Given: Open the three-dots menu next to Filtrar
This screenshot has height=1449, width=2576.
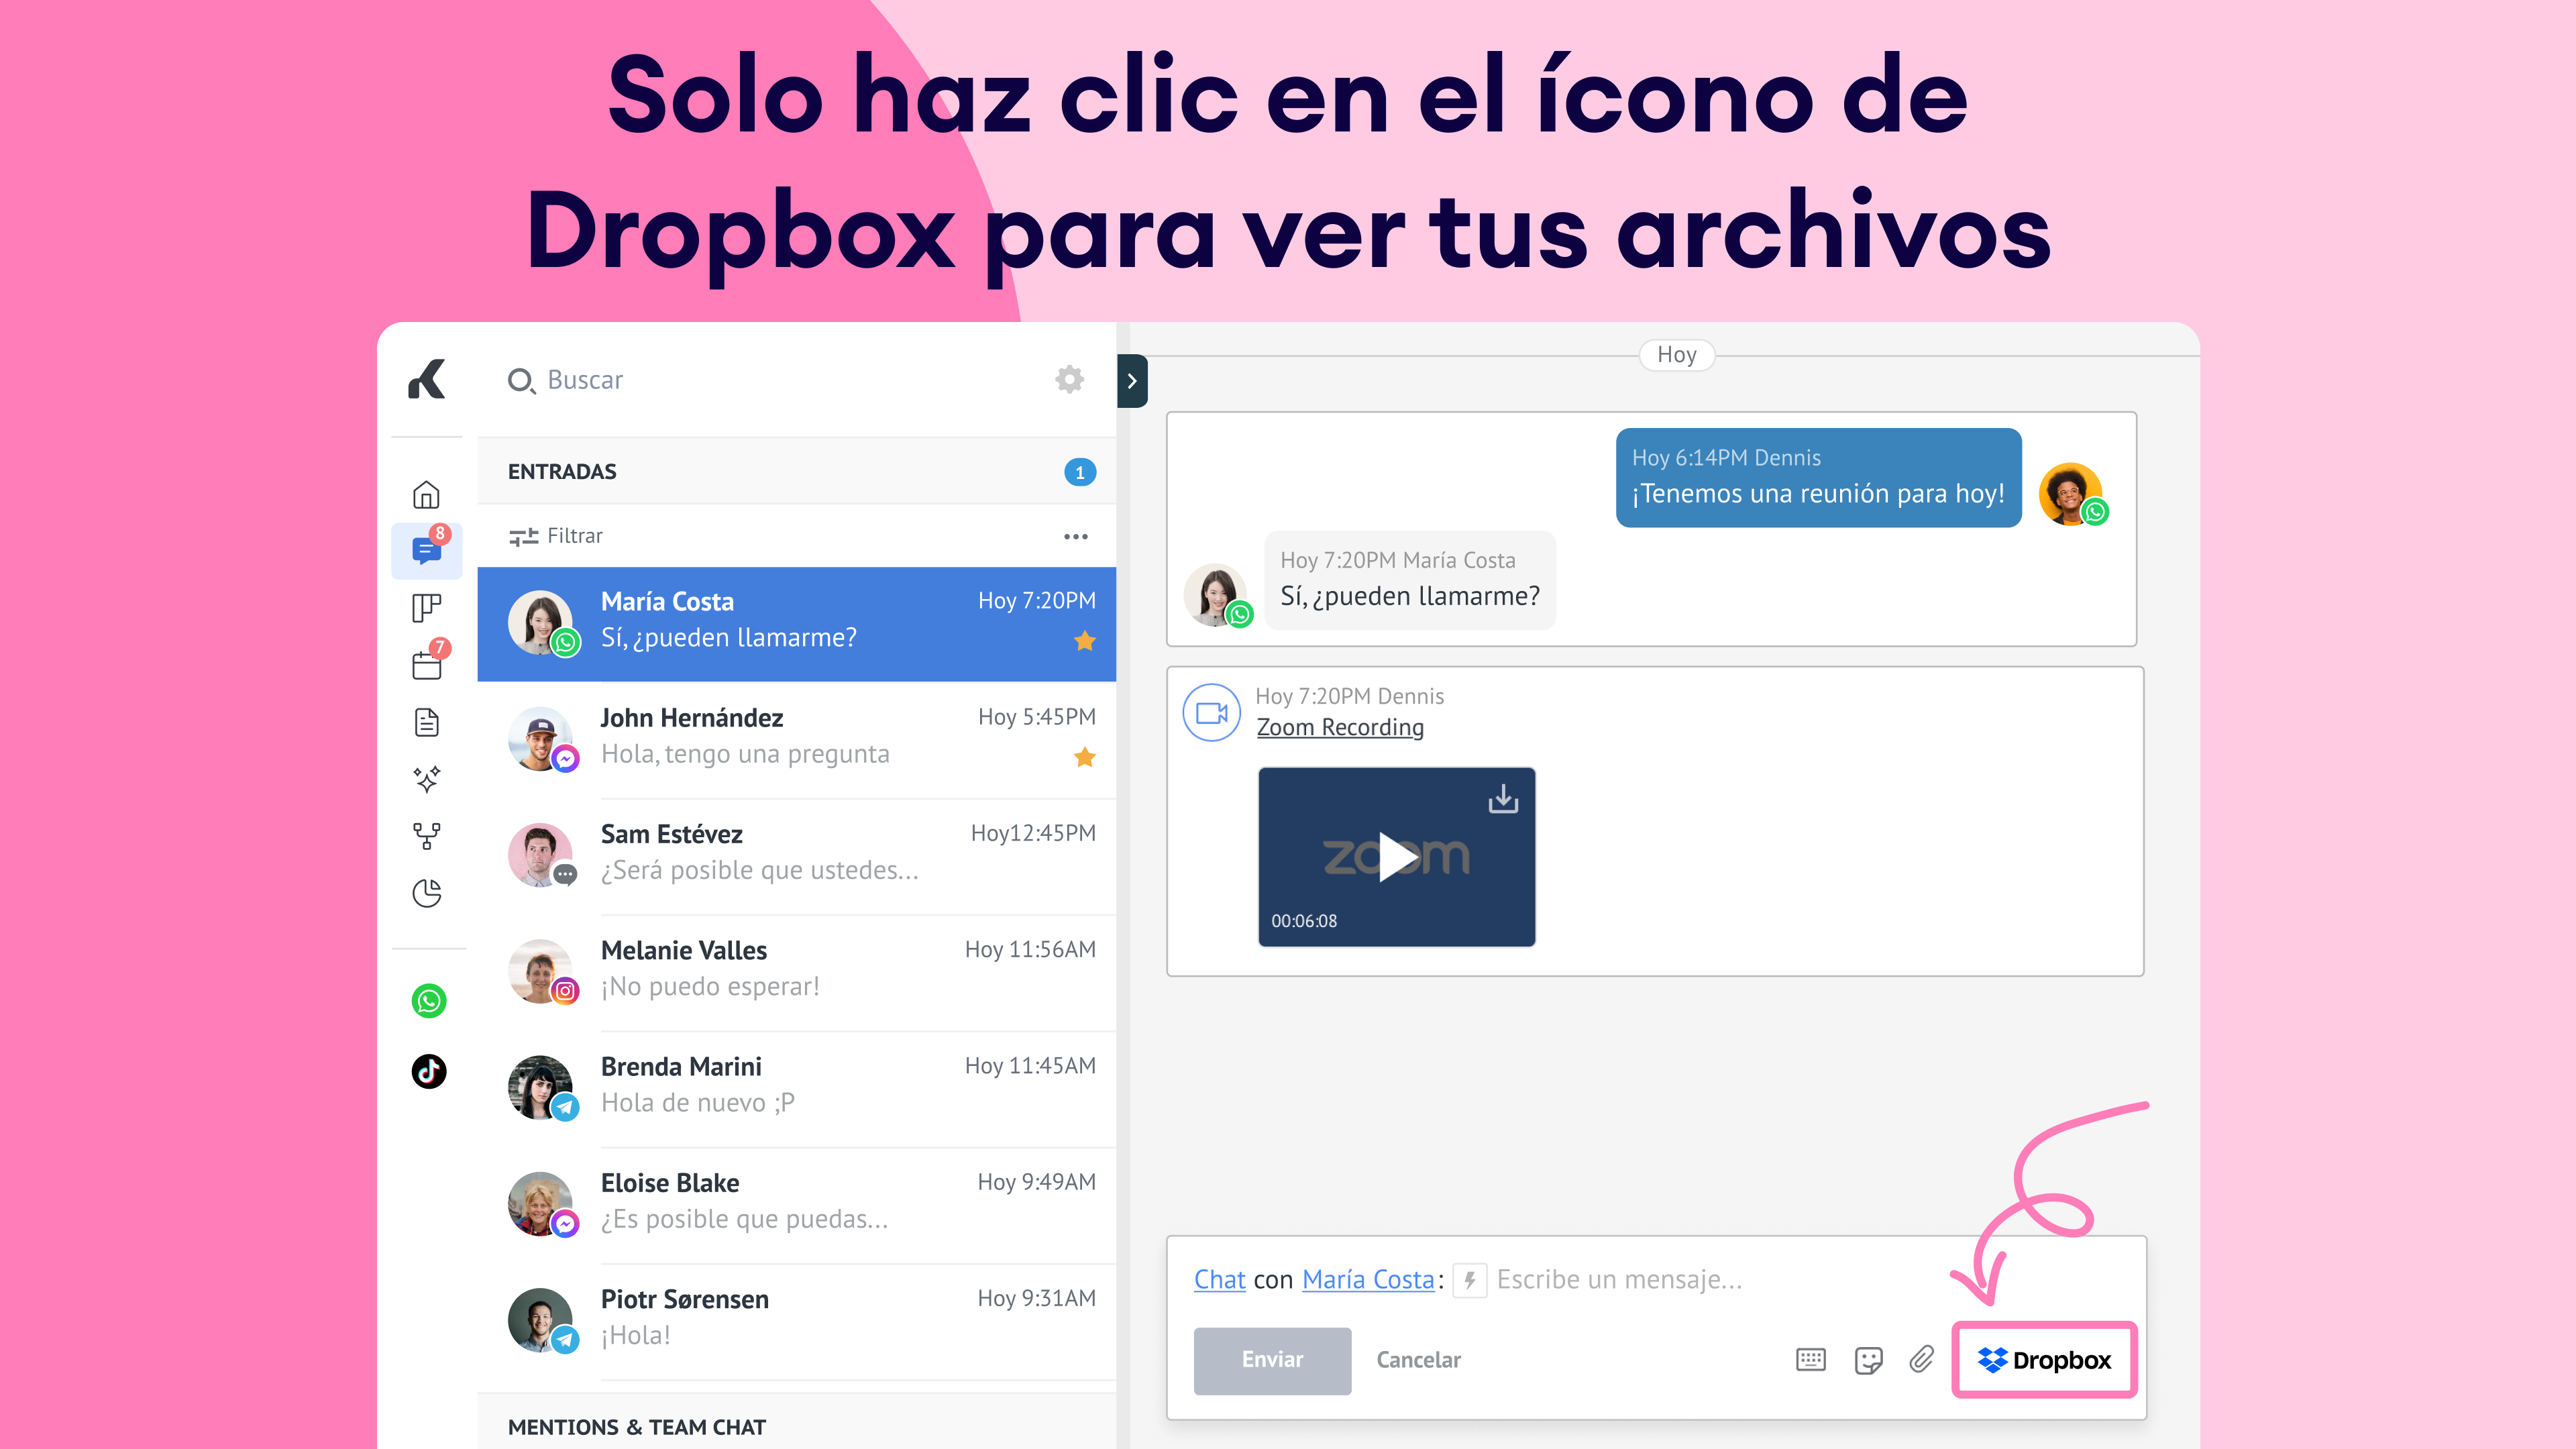Looking at the screenshot, I should (x=1075, y=537).
